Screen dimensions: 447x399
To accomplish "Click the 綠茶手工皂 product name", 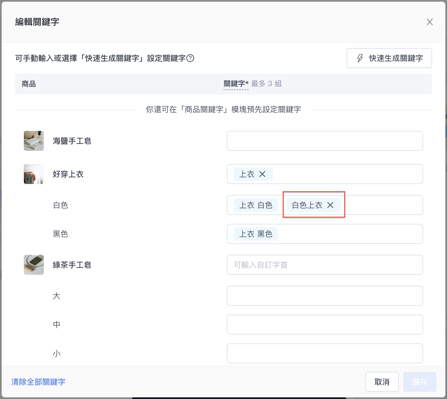I will (72, 265).
